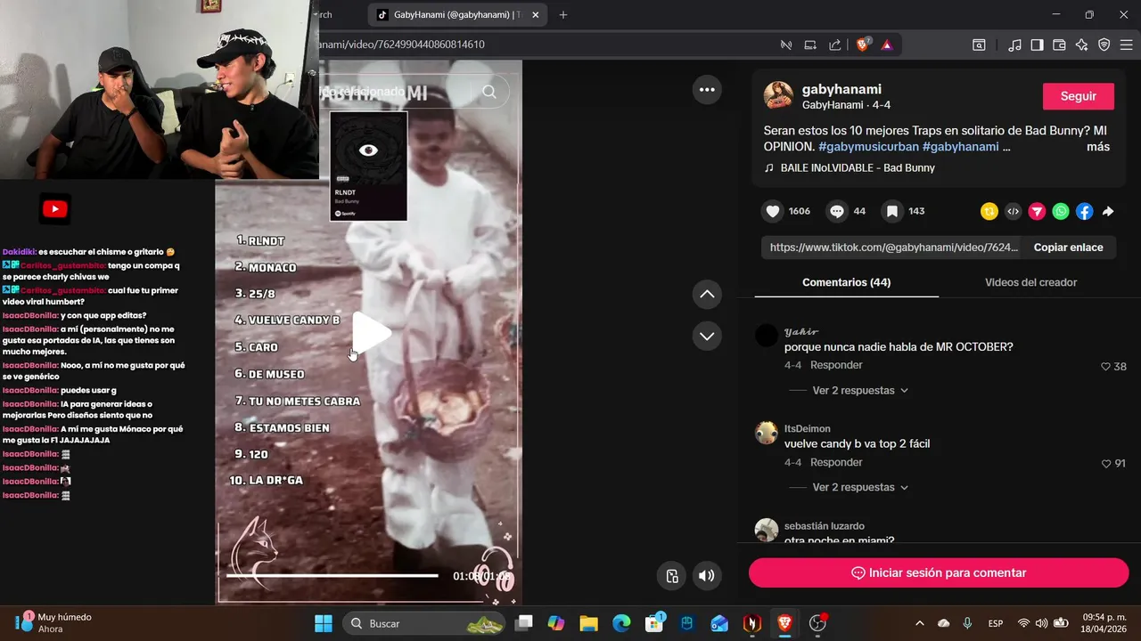
Task: Open more share options arrow
Action: click(1108, 211)
